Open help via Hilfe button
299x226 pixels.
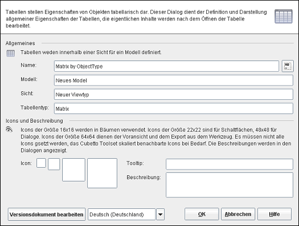point(275,214)
